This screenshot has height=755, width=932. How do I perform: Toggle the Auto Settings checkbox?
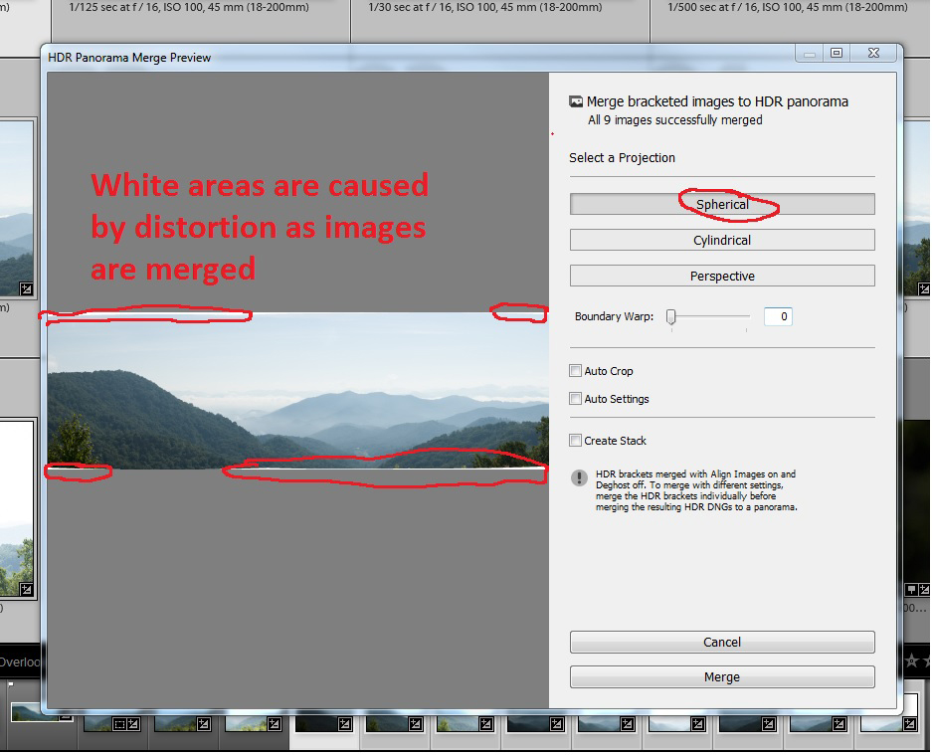click(x=575, y=399)
